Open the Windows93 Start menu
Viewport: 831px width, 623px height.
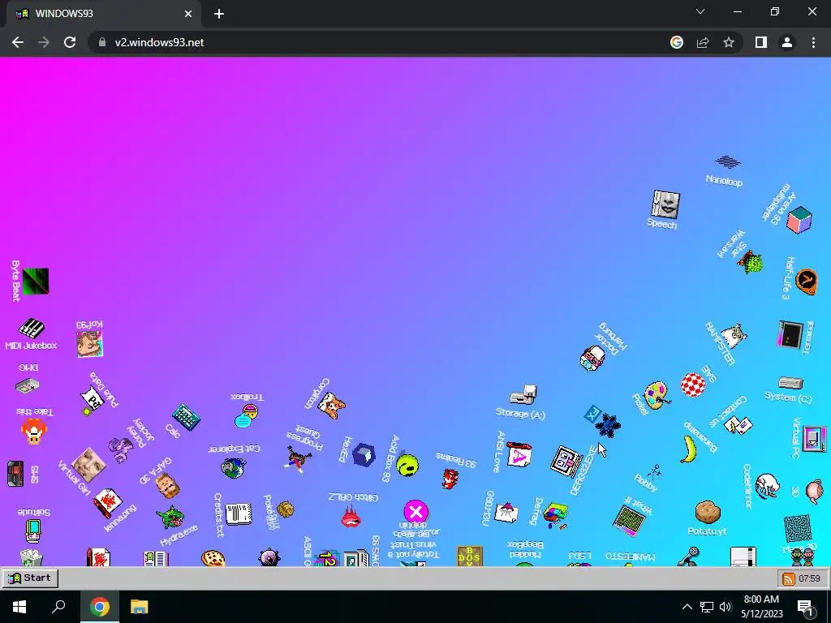[x=30, y=578]
